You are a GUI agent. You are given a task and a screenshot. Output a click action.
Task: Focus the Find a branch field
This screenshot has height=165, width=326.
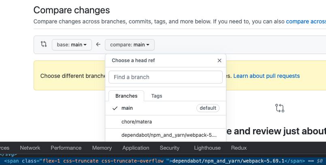[x=166, y=77]
